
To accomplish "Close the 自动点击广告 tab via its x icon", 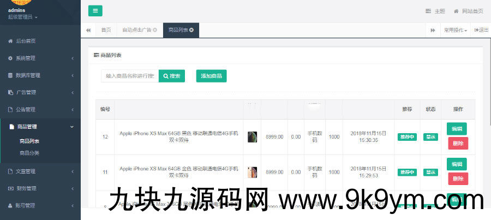I will 155,30.
